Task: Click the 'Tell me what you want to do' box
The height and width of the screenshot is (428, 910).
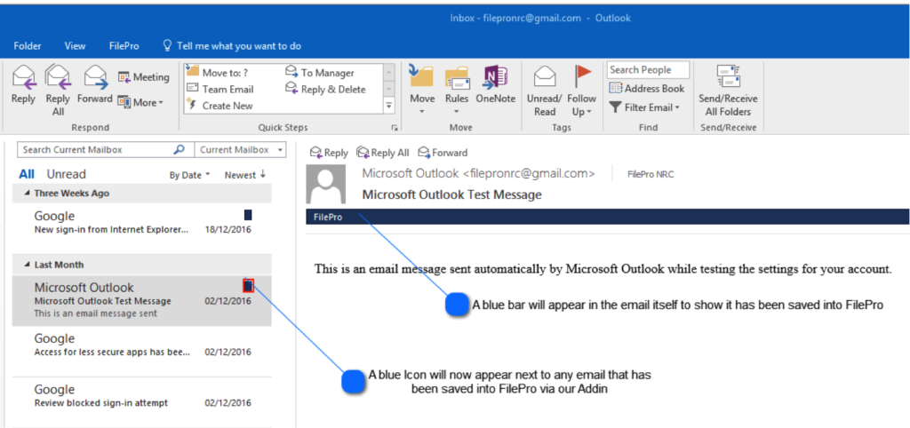Action: pyautogui.click(x=232, y=46)
